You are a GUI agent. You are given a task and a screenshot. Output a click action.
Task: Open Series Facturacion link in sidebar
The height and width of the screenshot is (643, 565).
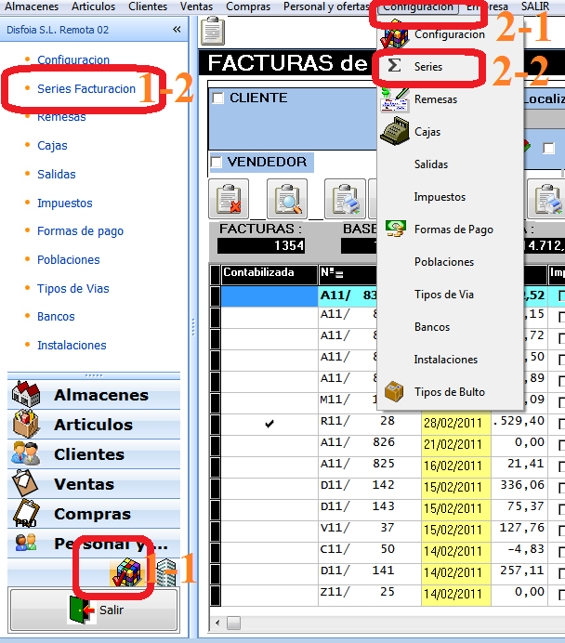point(86,89)
